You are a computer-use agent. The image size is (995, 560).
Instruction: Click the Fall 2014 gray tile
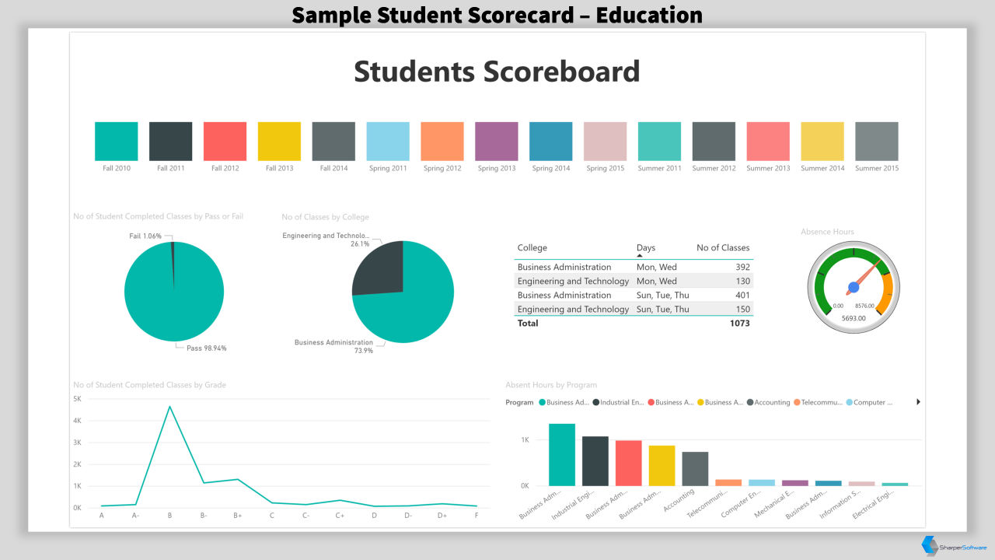click(x=333, y=142)
